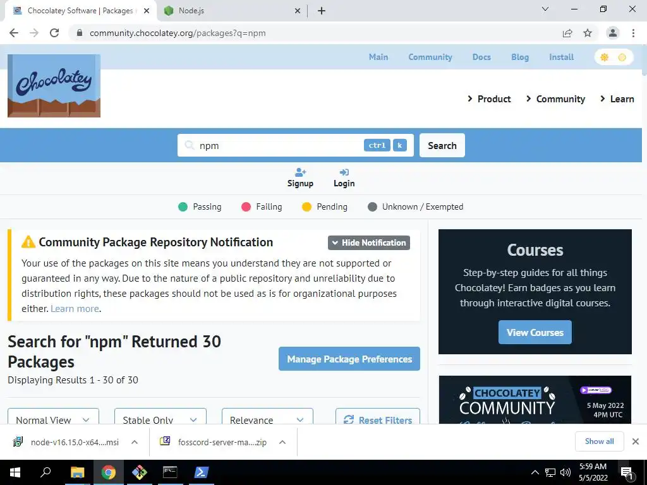Click the magnifier icon in search box
Viewport: 647px width, 485px height.
coord(190,145)
